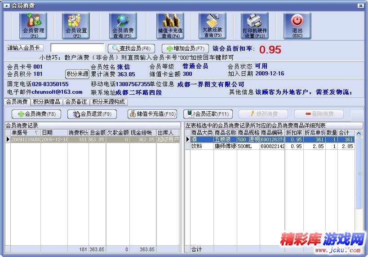
Task: Click the disabled 修改消费 button
Action: pyautogui.click(x=263, y=114)
